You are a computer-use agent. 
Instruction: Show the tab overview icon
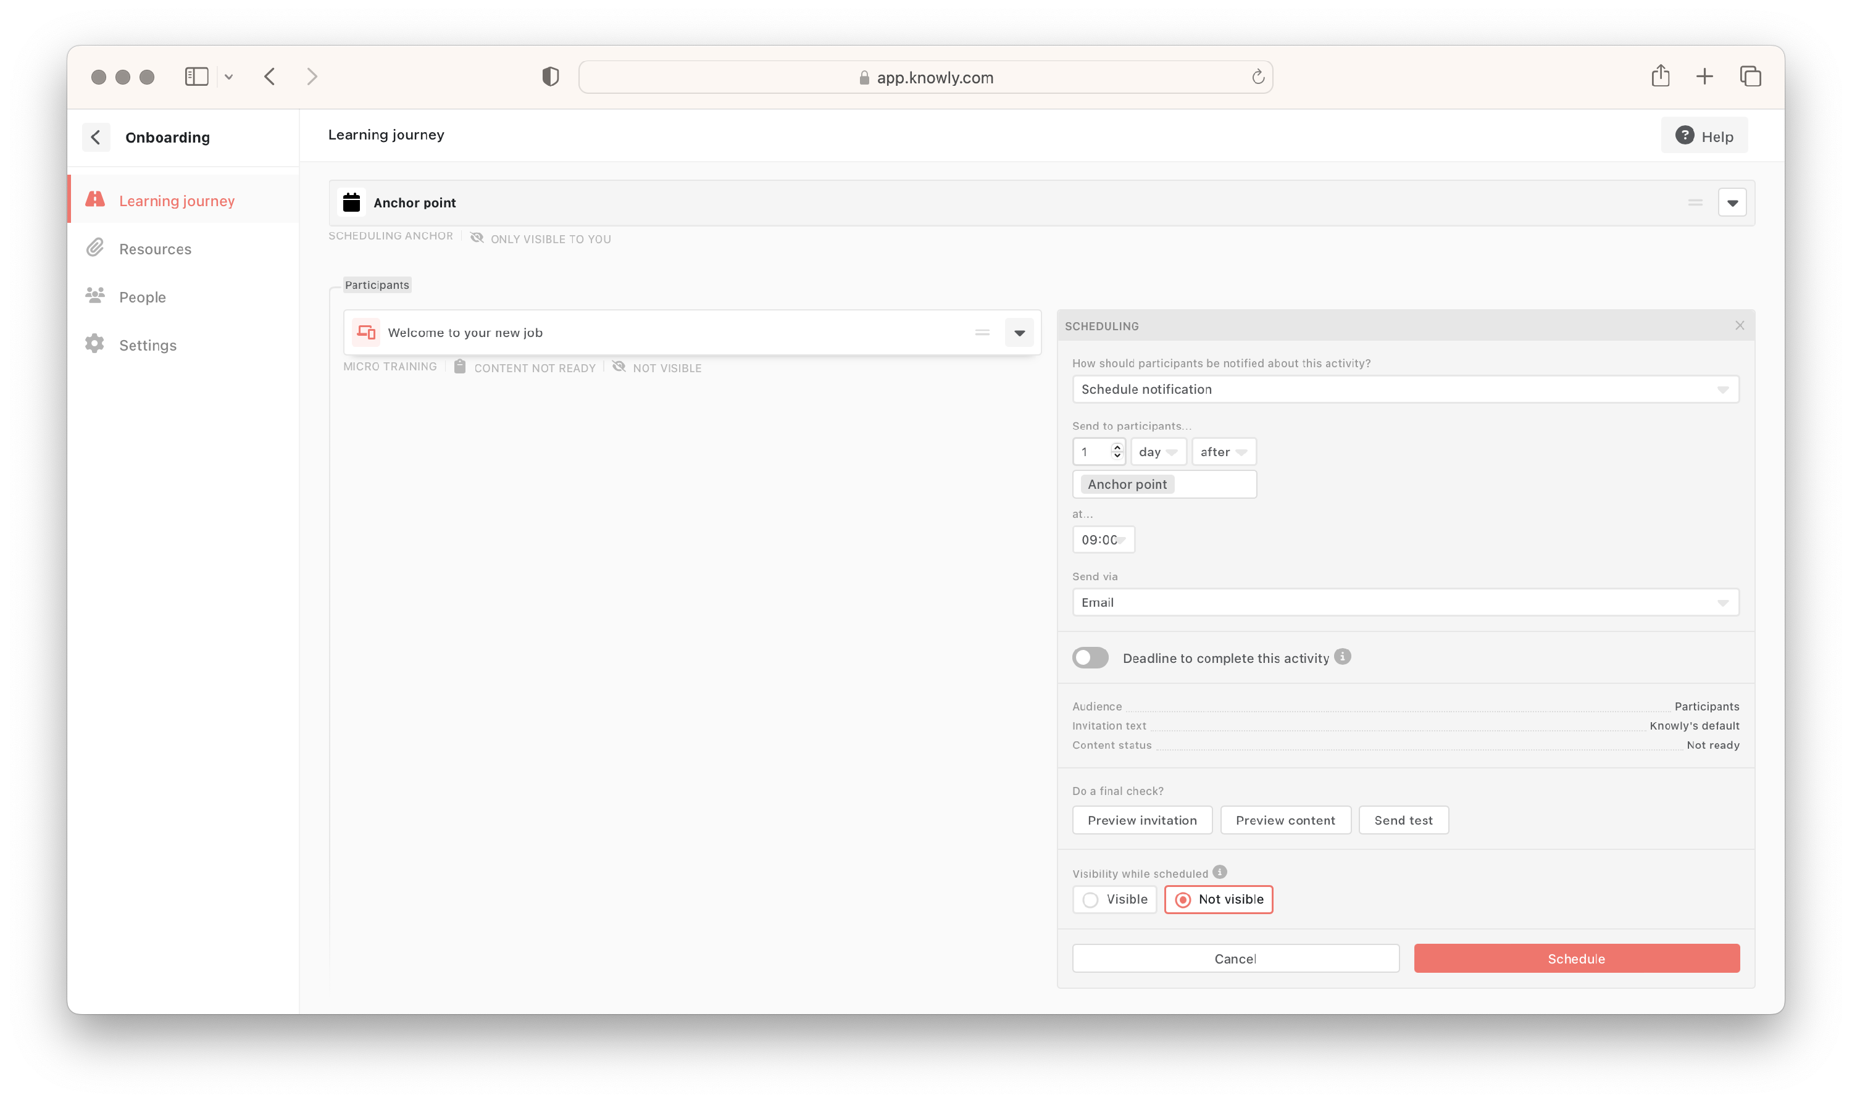(1750, 77)
